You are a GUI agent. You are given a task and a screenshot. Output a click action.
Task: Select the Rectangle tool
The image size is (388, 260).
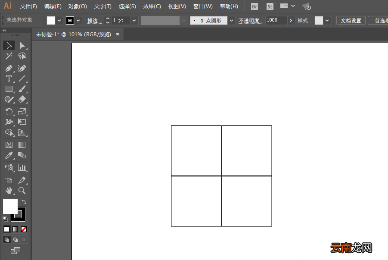coord(9,89)
